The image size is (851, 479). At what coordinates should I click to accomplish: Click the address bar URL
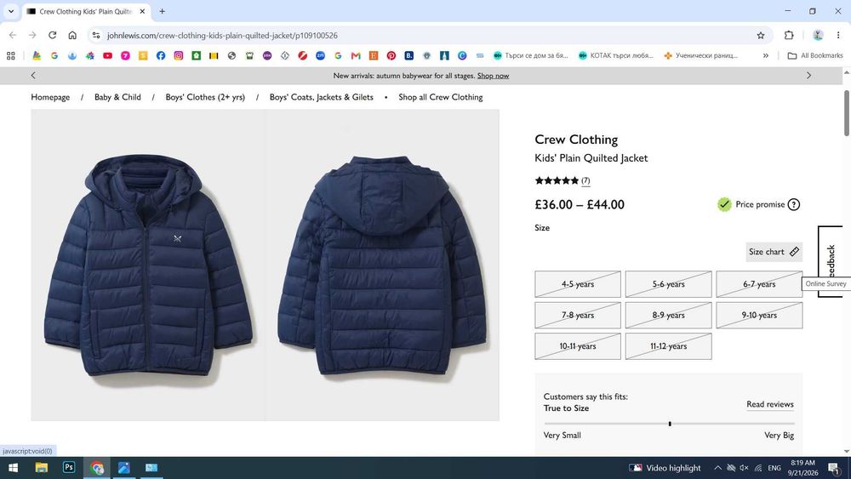pos(222,35)
